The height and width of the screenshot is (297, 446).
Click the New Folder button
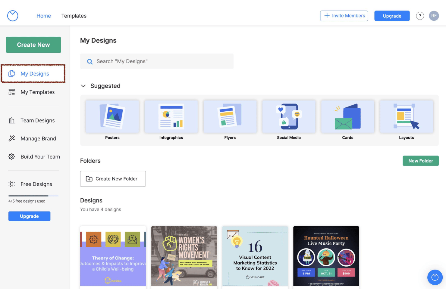click(x=421, y=161)
